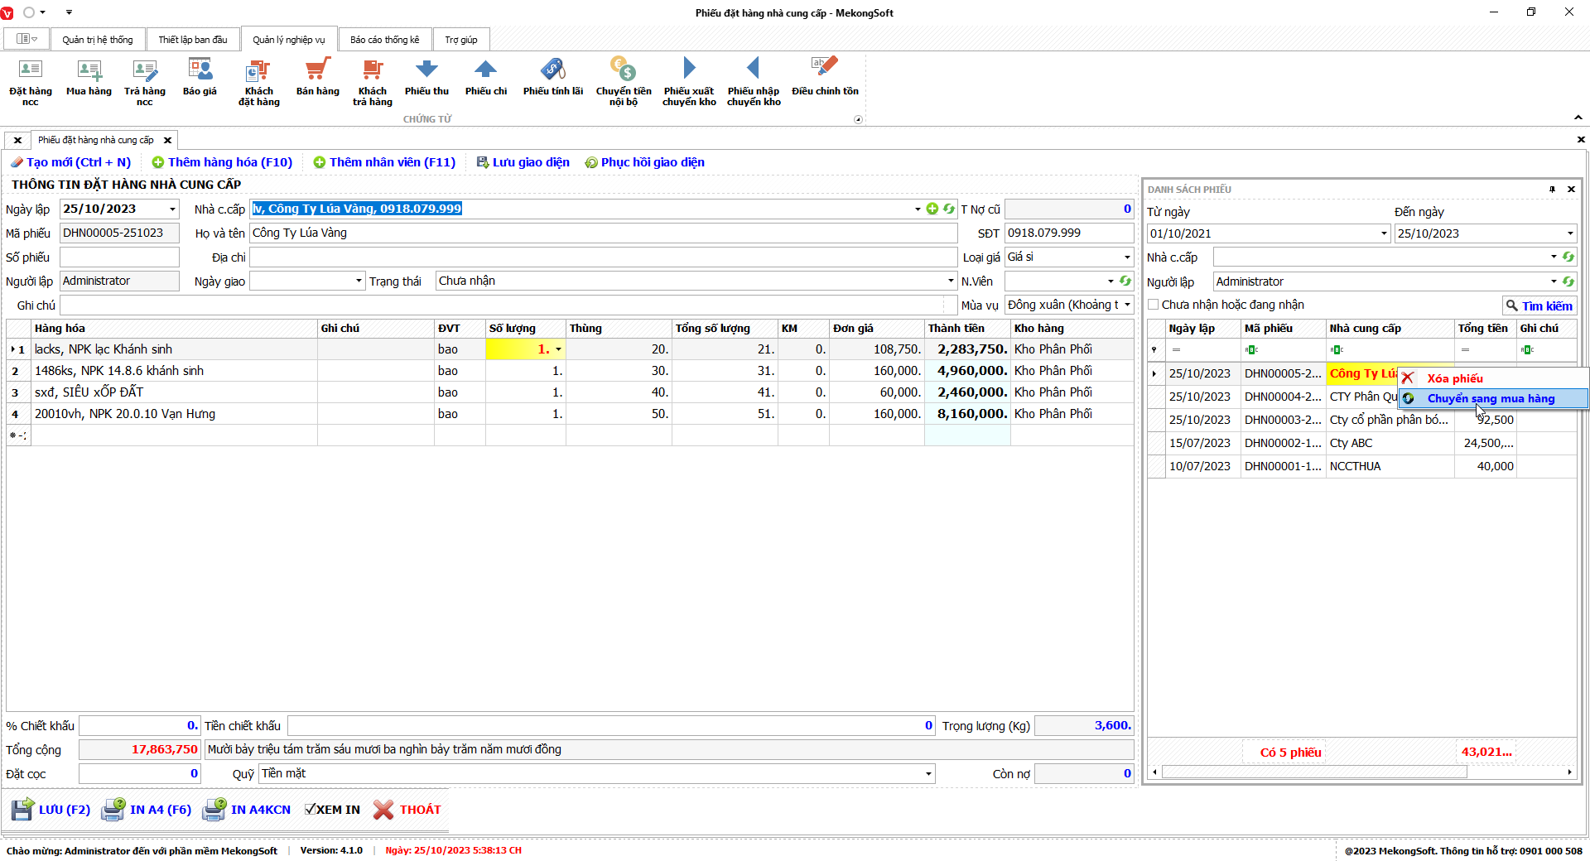Click the LƯU (F2) save button

[x=51, y=810]
